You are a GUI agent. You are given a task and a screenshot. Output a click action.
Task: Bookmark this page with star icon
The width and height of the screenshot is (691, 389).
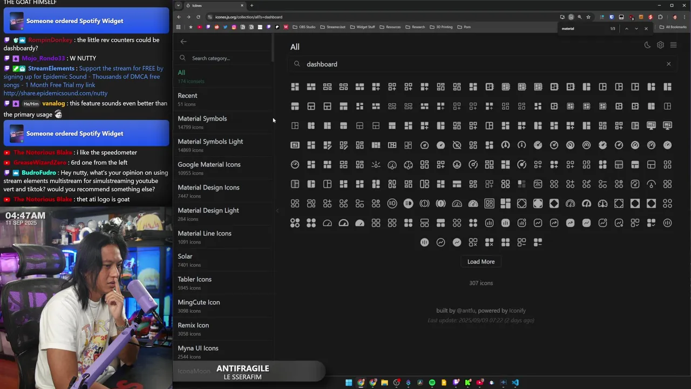(x=588, y=17)
